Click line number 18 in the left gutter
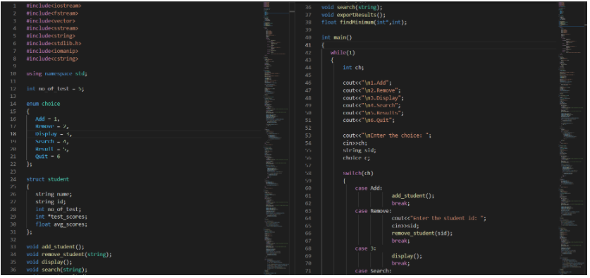Viewport: 590px width, 278px height. tap(13, 134)
